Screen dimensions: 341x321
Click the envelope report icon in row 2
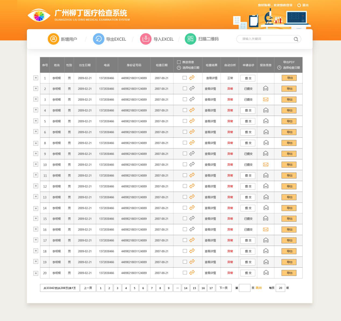point(265,89)
